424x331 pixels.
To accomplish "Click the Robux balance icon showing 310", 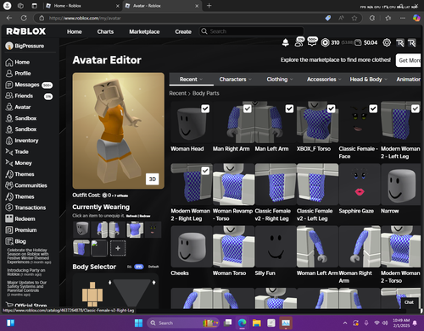I will pos(325,42).
